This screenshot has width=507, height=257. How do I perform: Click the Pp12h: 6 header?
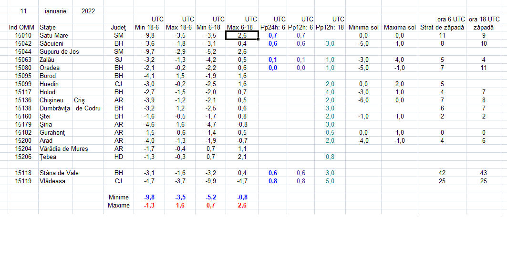pos(300,28)
